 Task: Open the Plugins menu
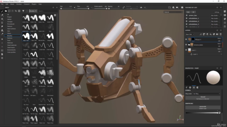tap(34, 4)
